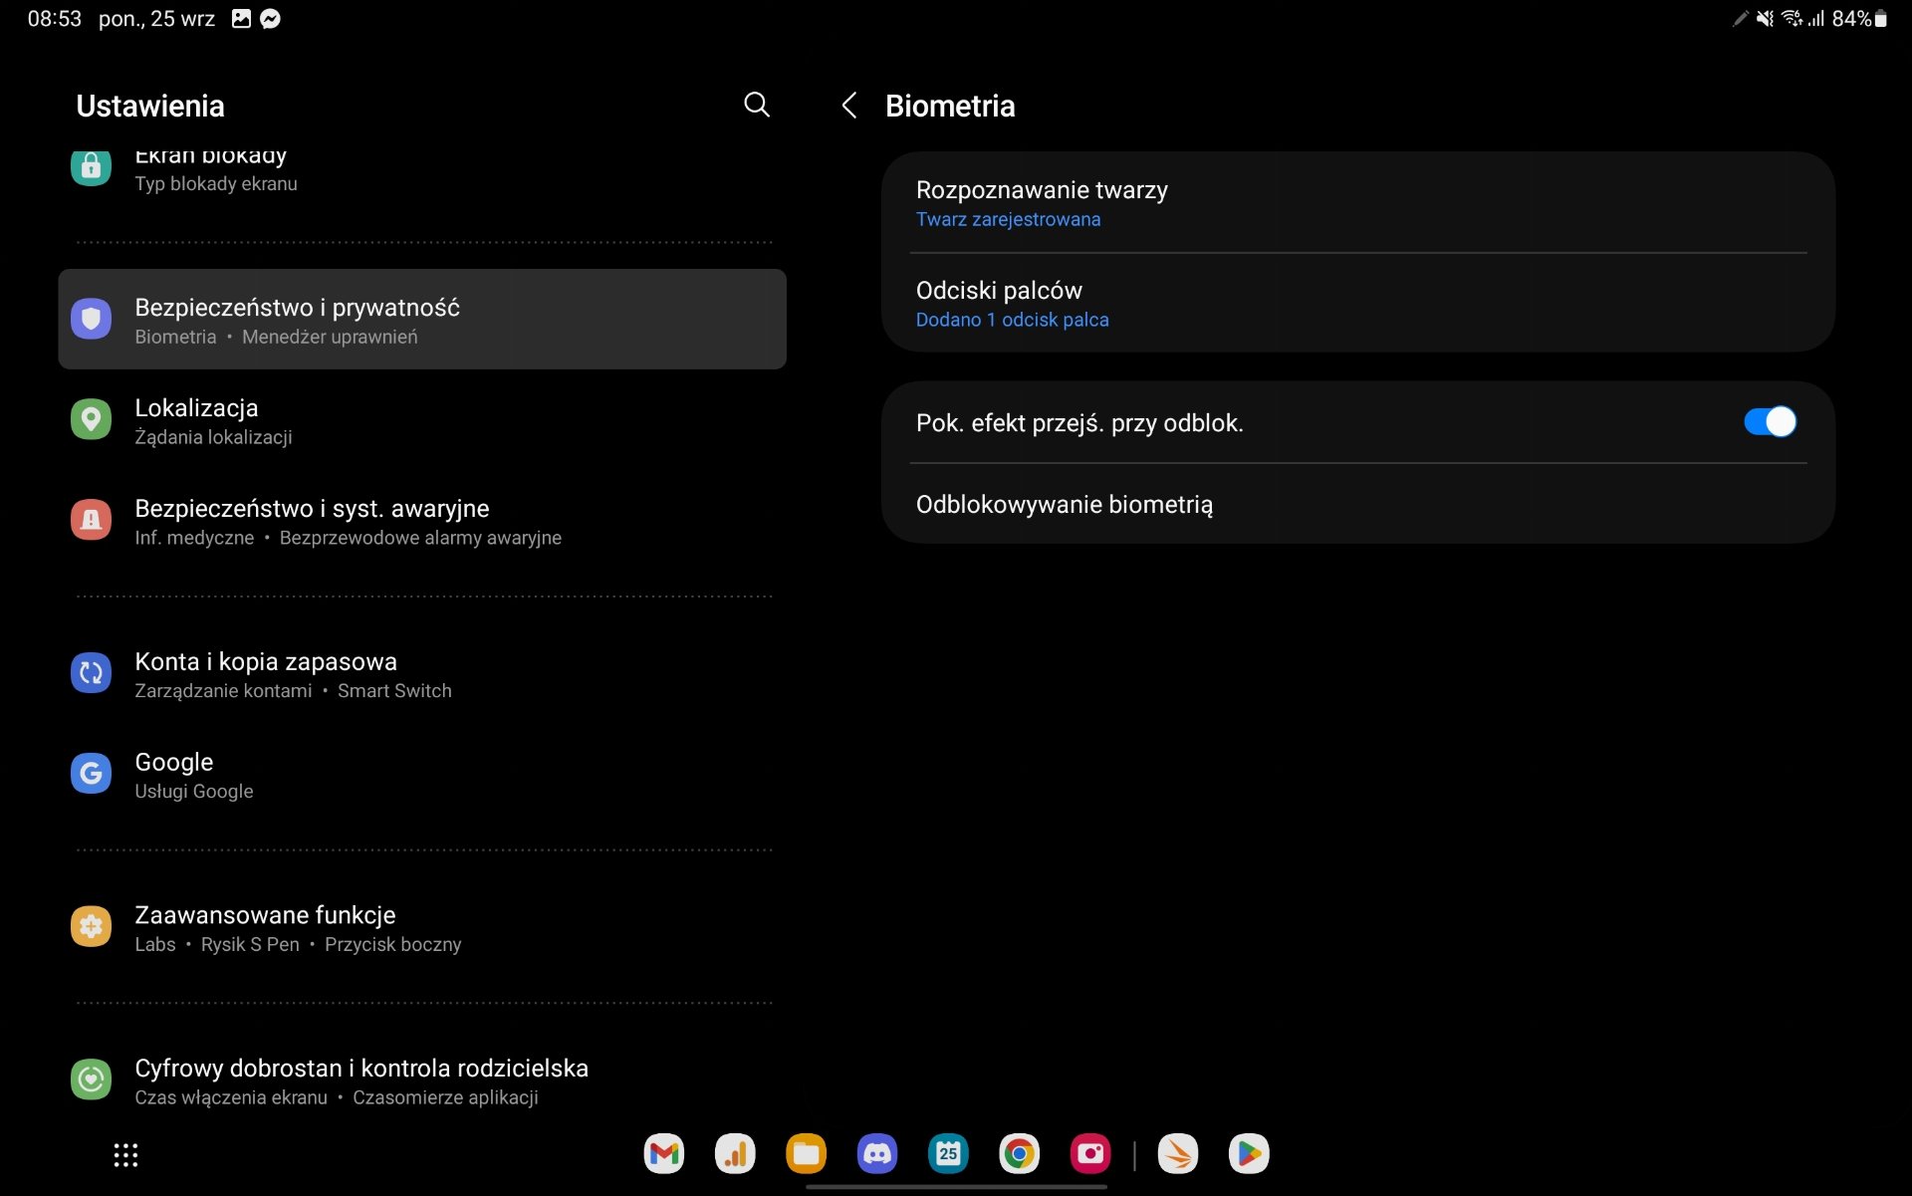Tap the Cyfrowy dobrostan green icon
The width and height of the screenshot is (1912, 1196).
(91, 1079)
